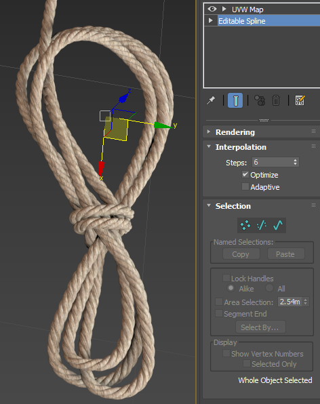The width and height of the screenshot is (320, 404).
Task: Select UVW Map modifier in stack
Action: coord(247,9)
